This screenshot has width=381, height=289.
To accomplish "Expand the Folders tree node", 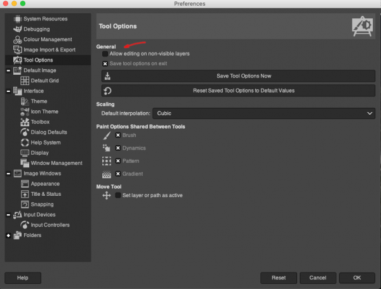I will pos(8,235).
